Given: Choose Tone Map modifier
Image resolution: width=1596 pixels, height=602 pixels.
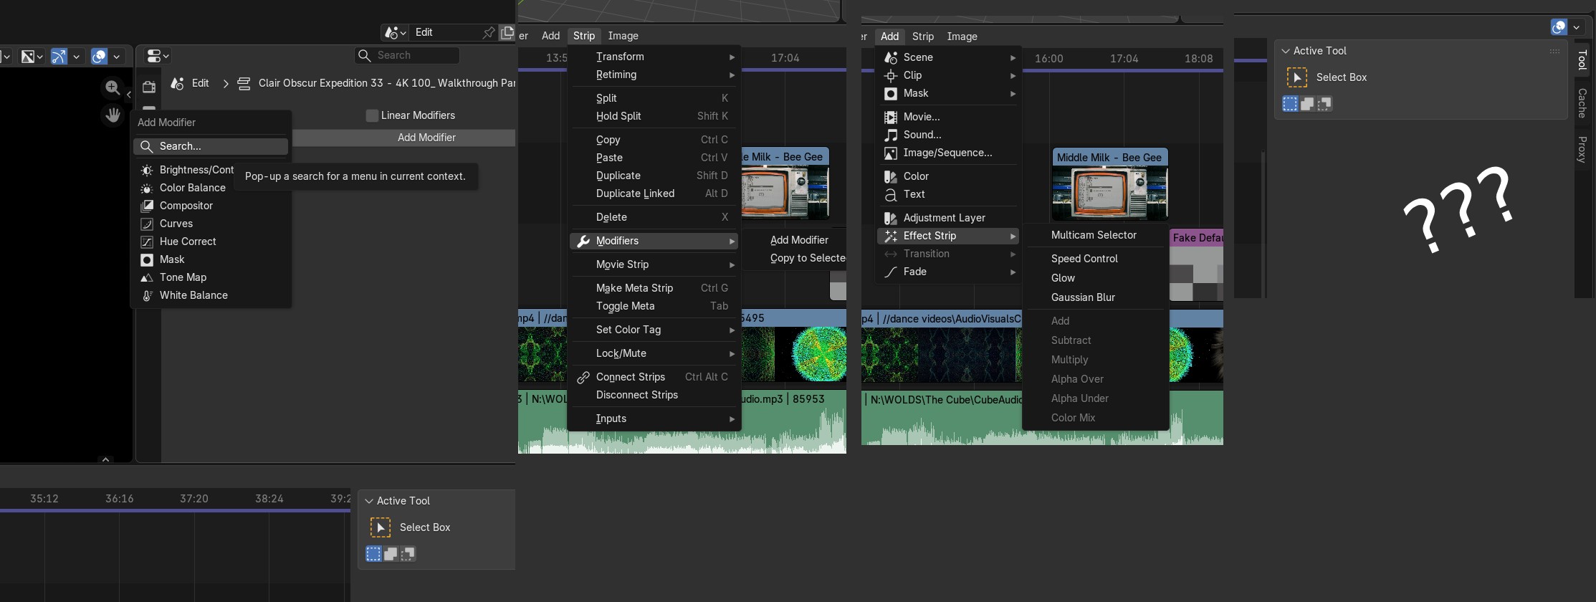Looking at the screenshot, I should [211, 277].
